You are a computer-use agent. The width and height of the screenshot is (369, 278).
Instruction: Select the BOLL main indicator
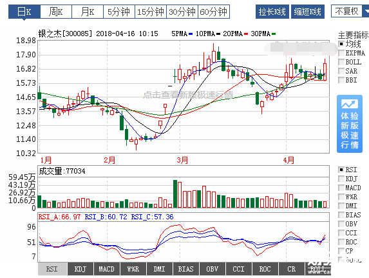[341, 62]
